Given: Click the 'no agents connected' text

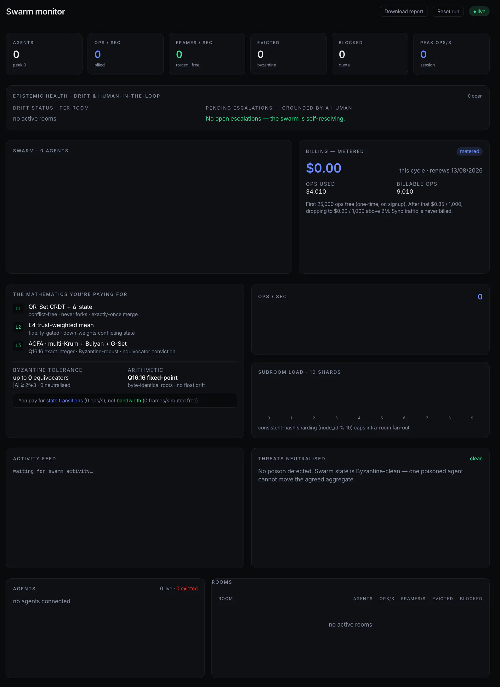Looking at the screenshot, I should [42, 601].
